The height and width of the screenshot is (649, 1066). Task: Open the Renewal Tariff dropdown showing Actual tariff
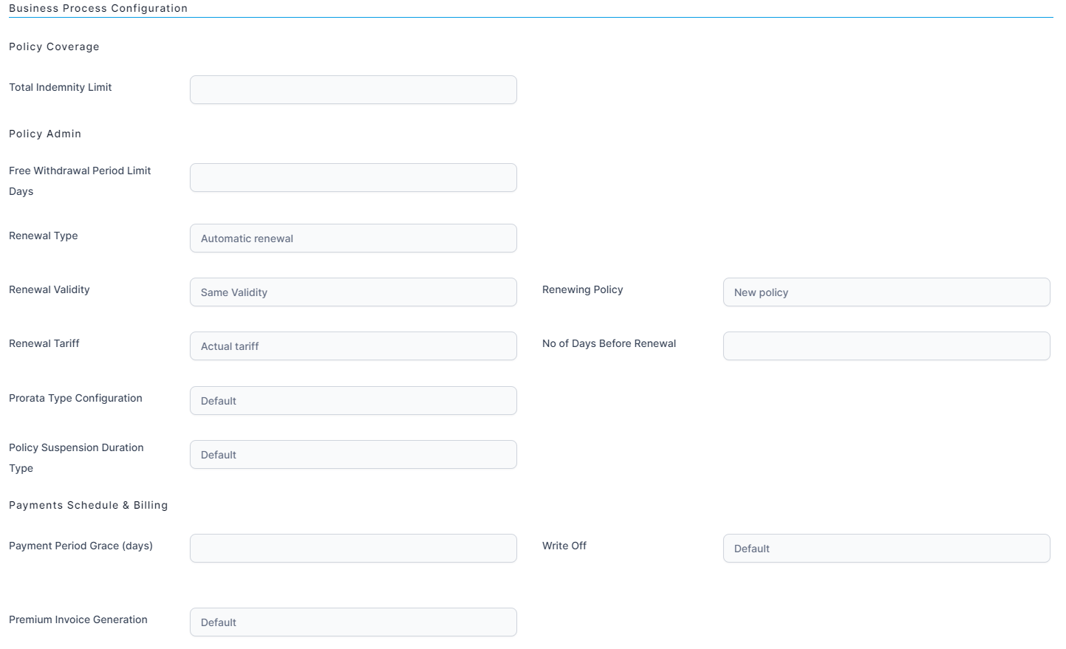[353, 346]
